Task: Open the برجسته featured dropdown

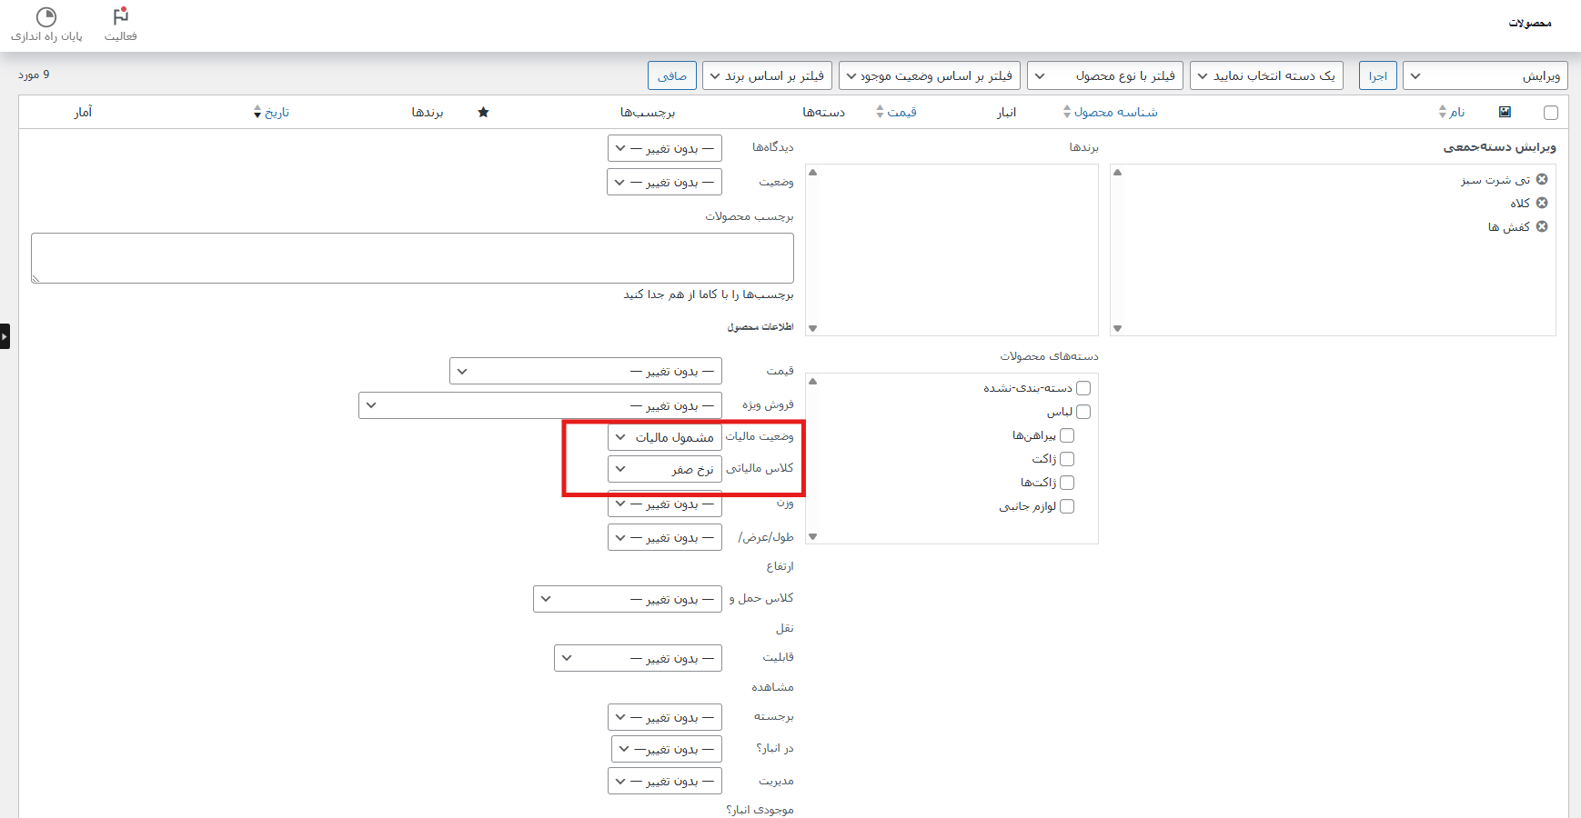Action: pos(665,717)
